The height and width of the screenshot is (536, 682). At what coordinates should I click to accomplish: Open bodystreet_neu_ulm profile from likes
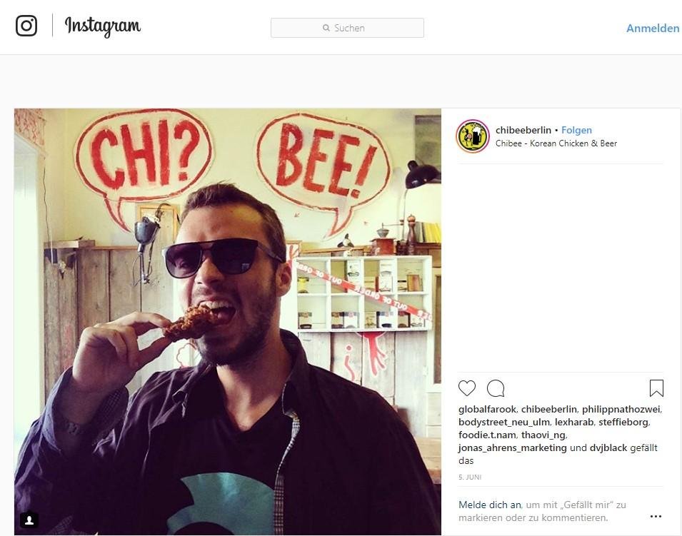[504, 422]
